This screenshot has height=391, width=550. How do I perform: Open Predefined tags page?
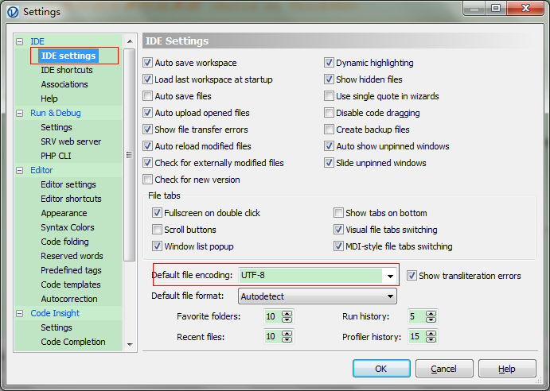pyautogui.click(x=71, y=270)
